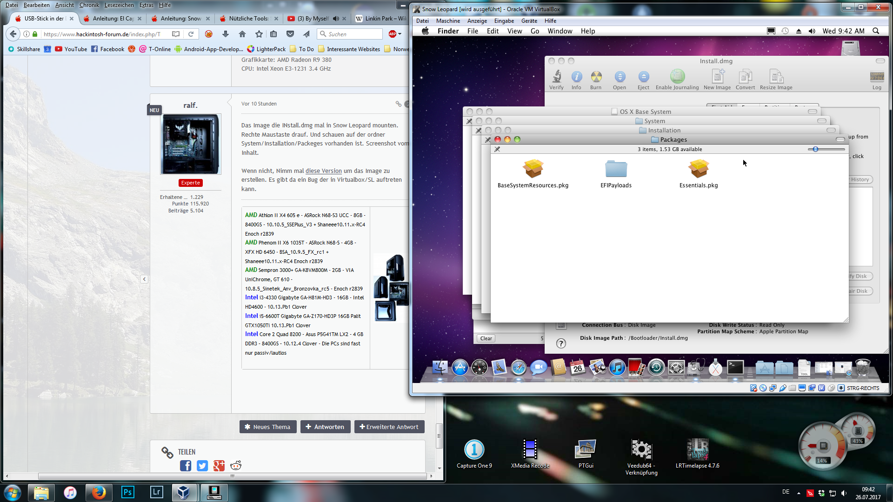This screenshot has width=893, height=502.
Task: Click the Firefox Suchen search field
Action: point(353,34)
